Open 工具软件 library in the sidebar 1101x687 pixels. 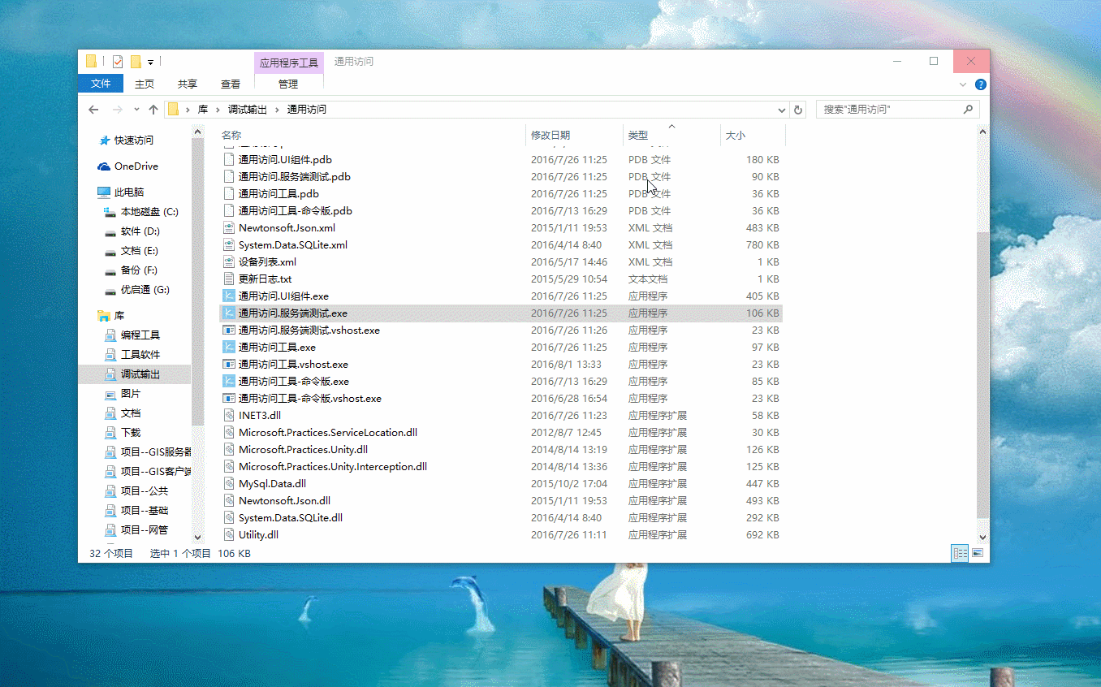[140, 355]
